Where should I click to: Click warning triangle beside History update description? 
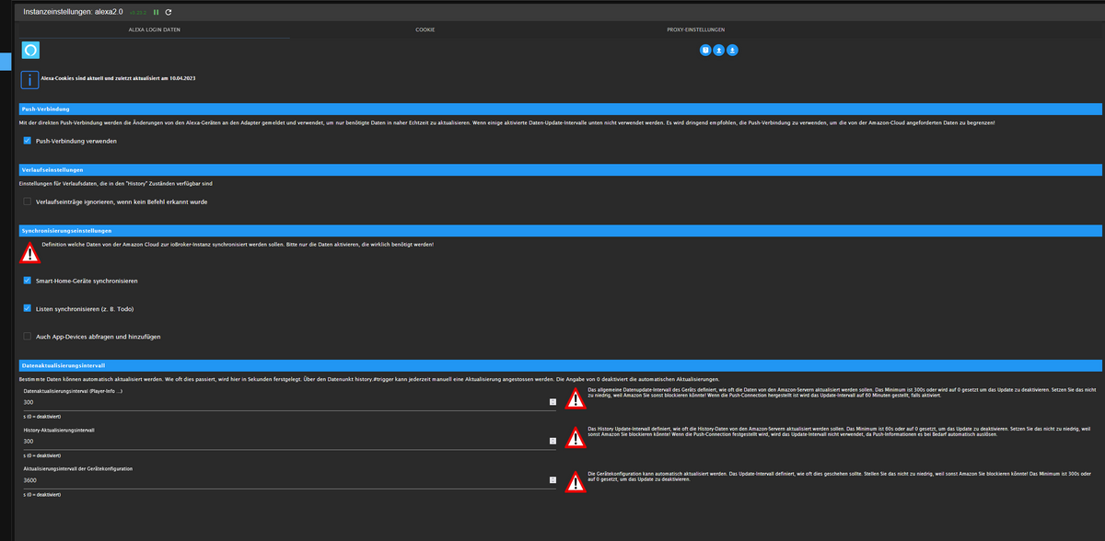[576, 437]
